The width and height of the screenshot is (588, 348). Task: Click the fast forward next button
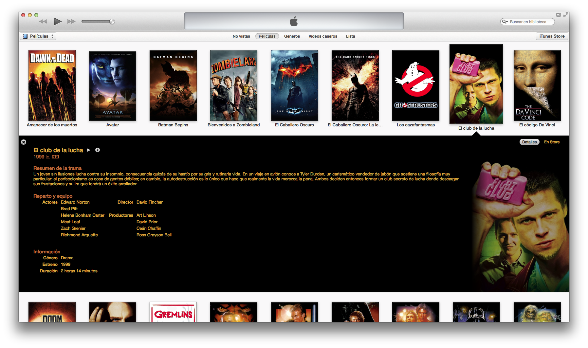(71, 22)
